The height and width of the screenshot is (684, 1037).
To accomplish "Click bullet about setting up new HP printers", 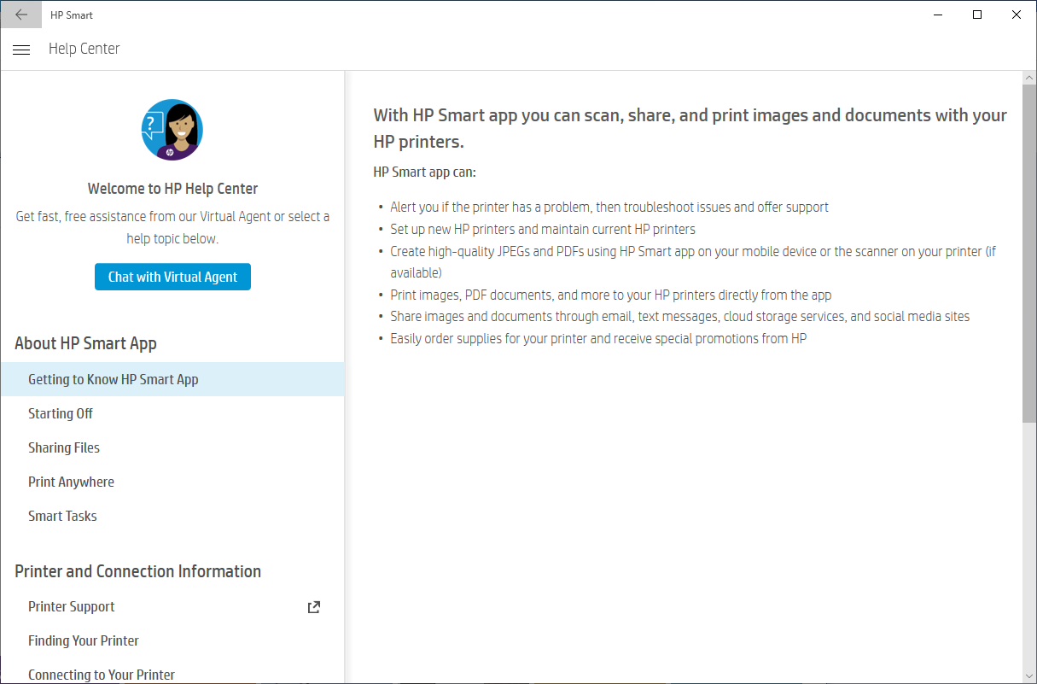I will tap(543, 229).
